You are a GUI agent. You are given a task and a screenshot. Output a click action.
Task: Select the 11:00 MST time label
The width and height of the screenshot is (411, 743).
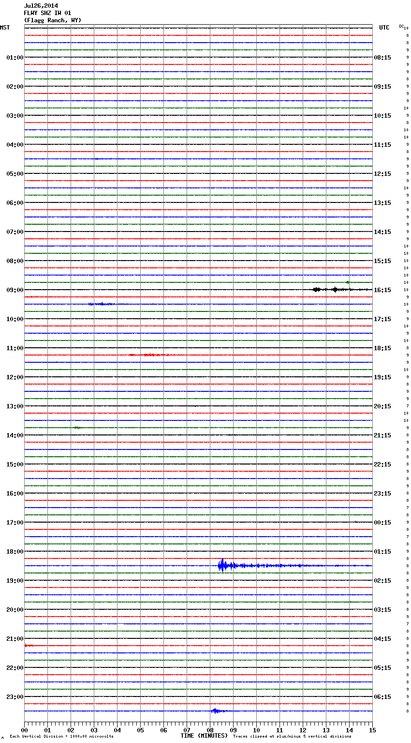click(15, 348)
